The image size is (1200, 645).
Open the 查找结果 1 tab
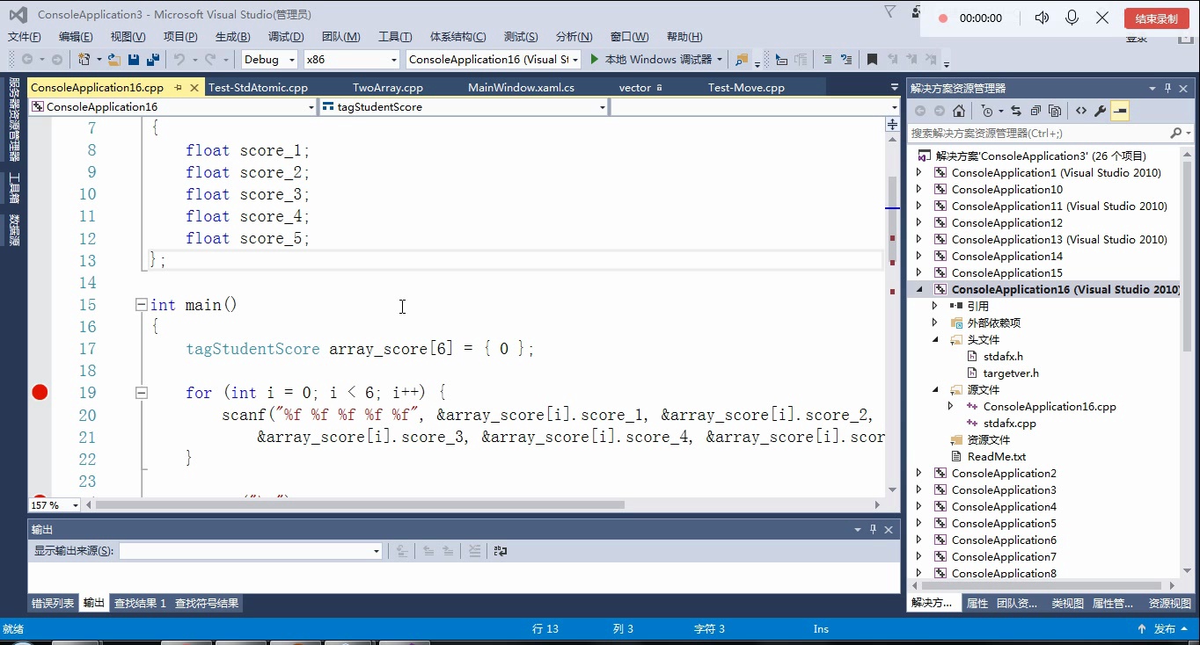(140, 603)
